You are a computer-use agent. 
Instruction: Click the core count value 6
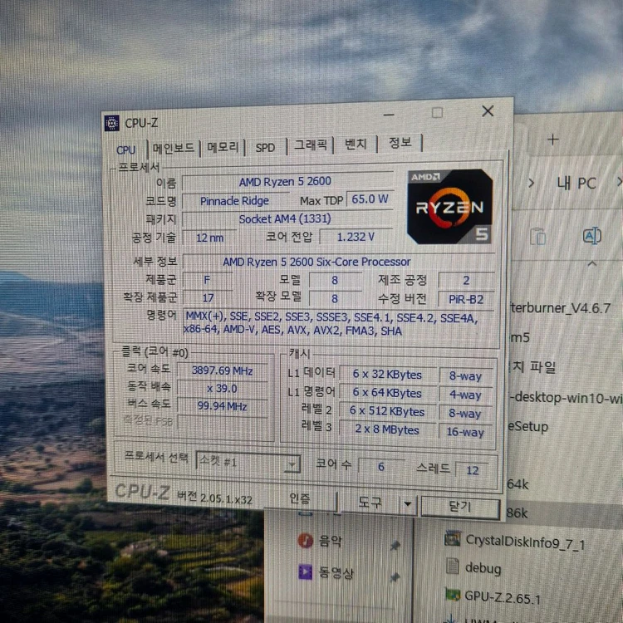381,466
